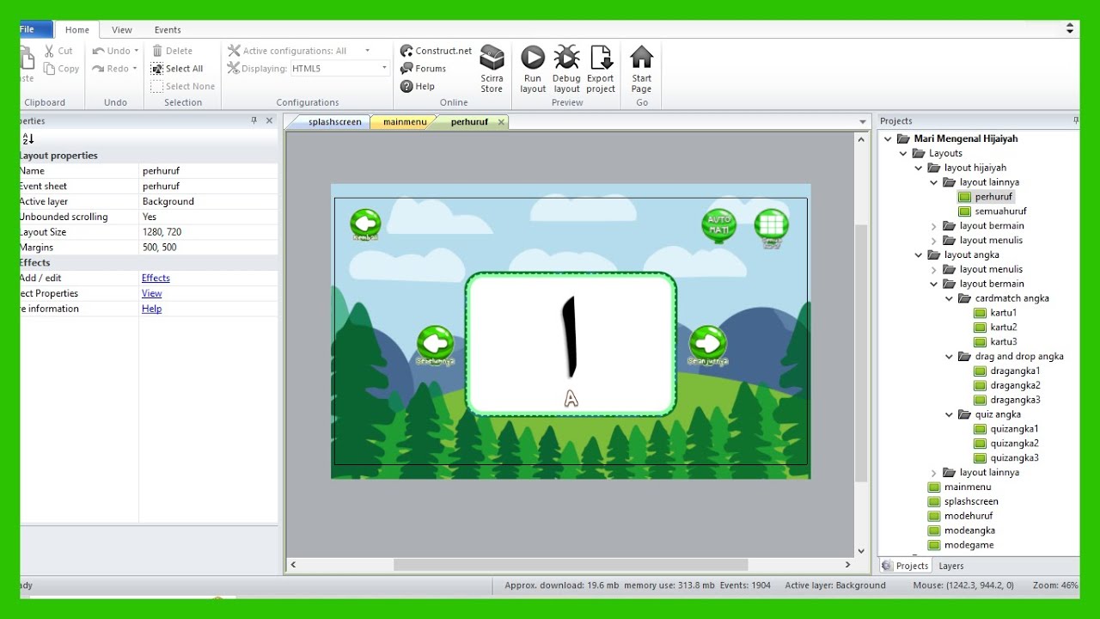The image size is (1100, 619).
Task: Close the perhuruf tab
Action: tap(501, 122)
